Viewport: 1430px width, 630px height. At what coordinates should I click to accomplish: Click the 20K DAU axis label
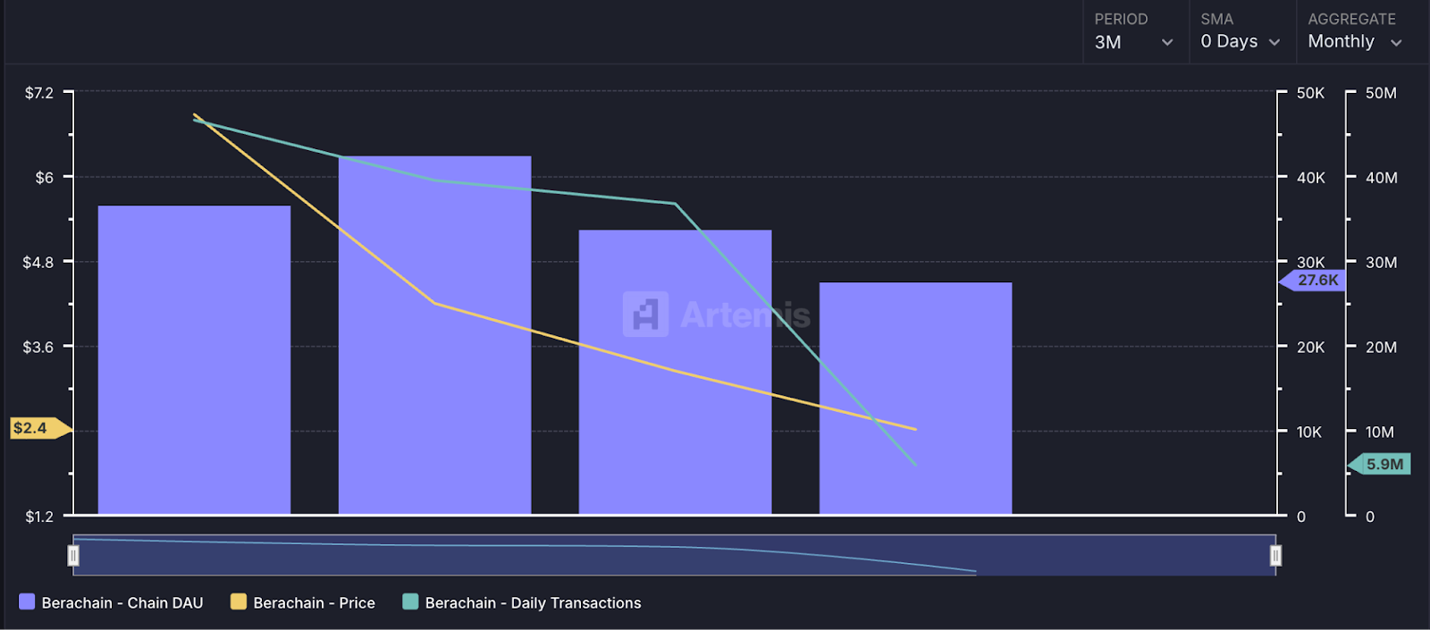1310,347
